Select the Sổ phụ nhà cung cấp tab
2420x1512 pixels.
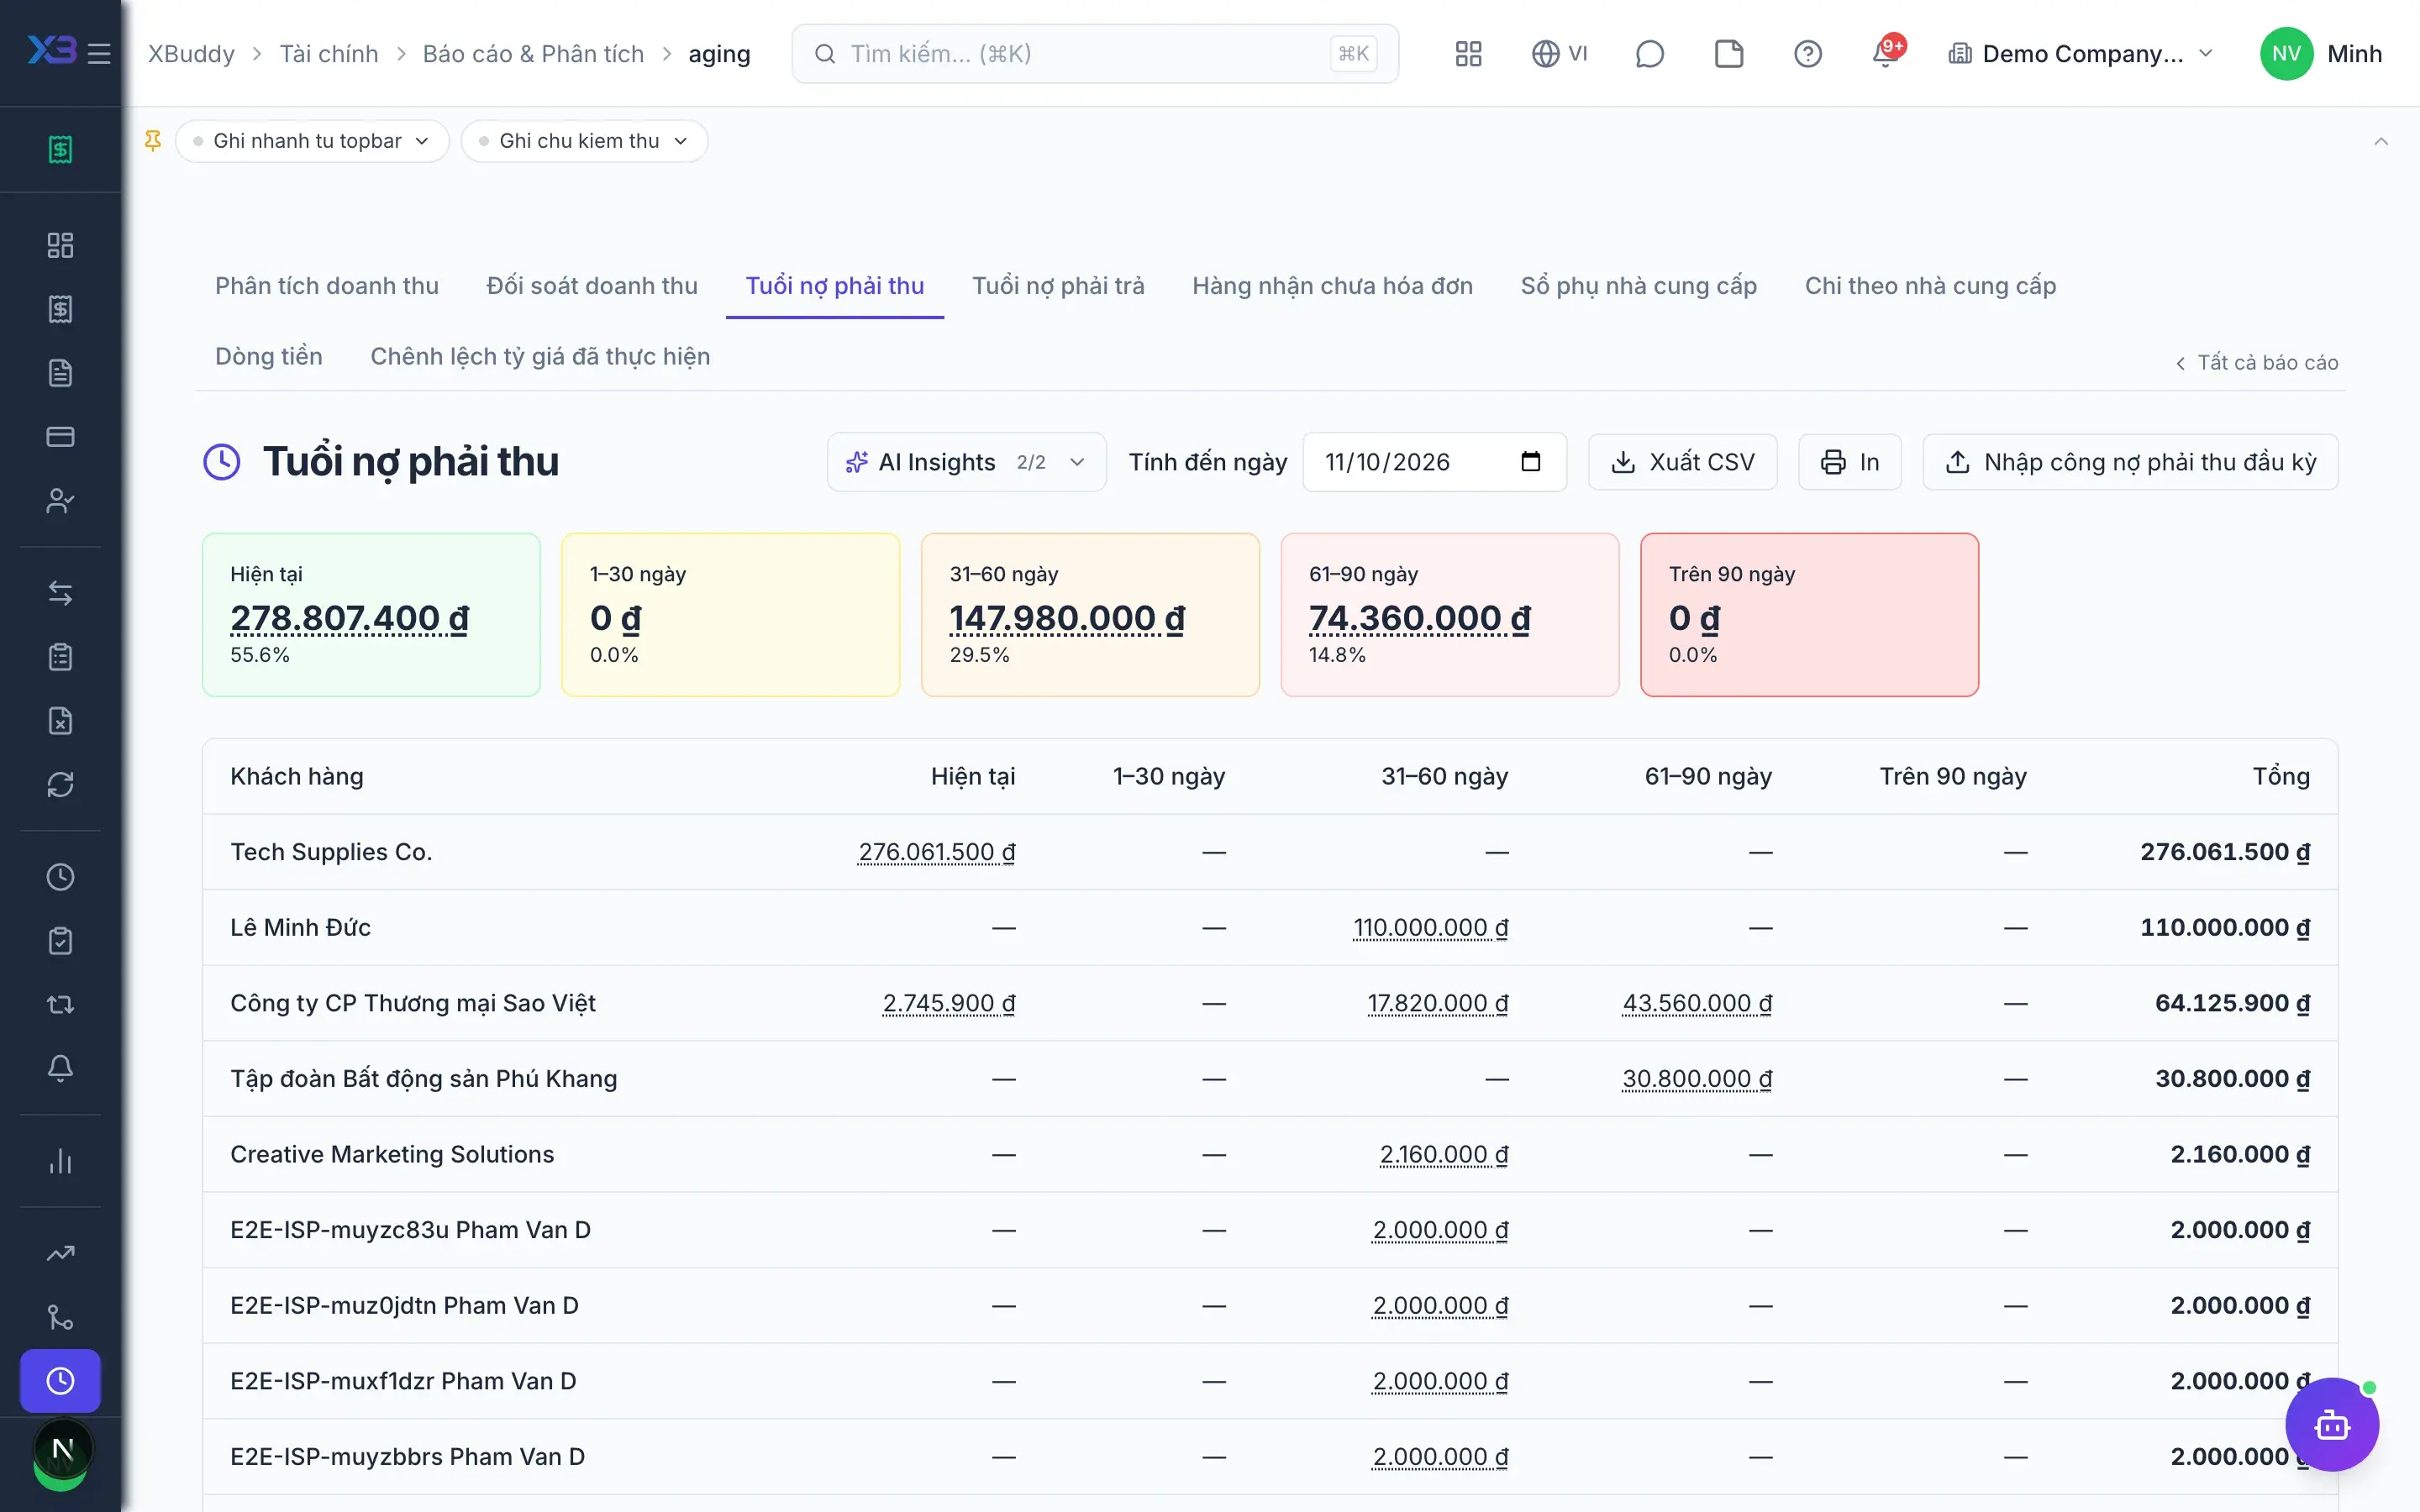tap(1638, 286)
